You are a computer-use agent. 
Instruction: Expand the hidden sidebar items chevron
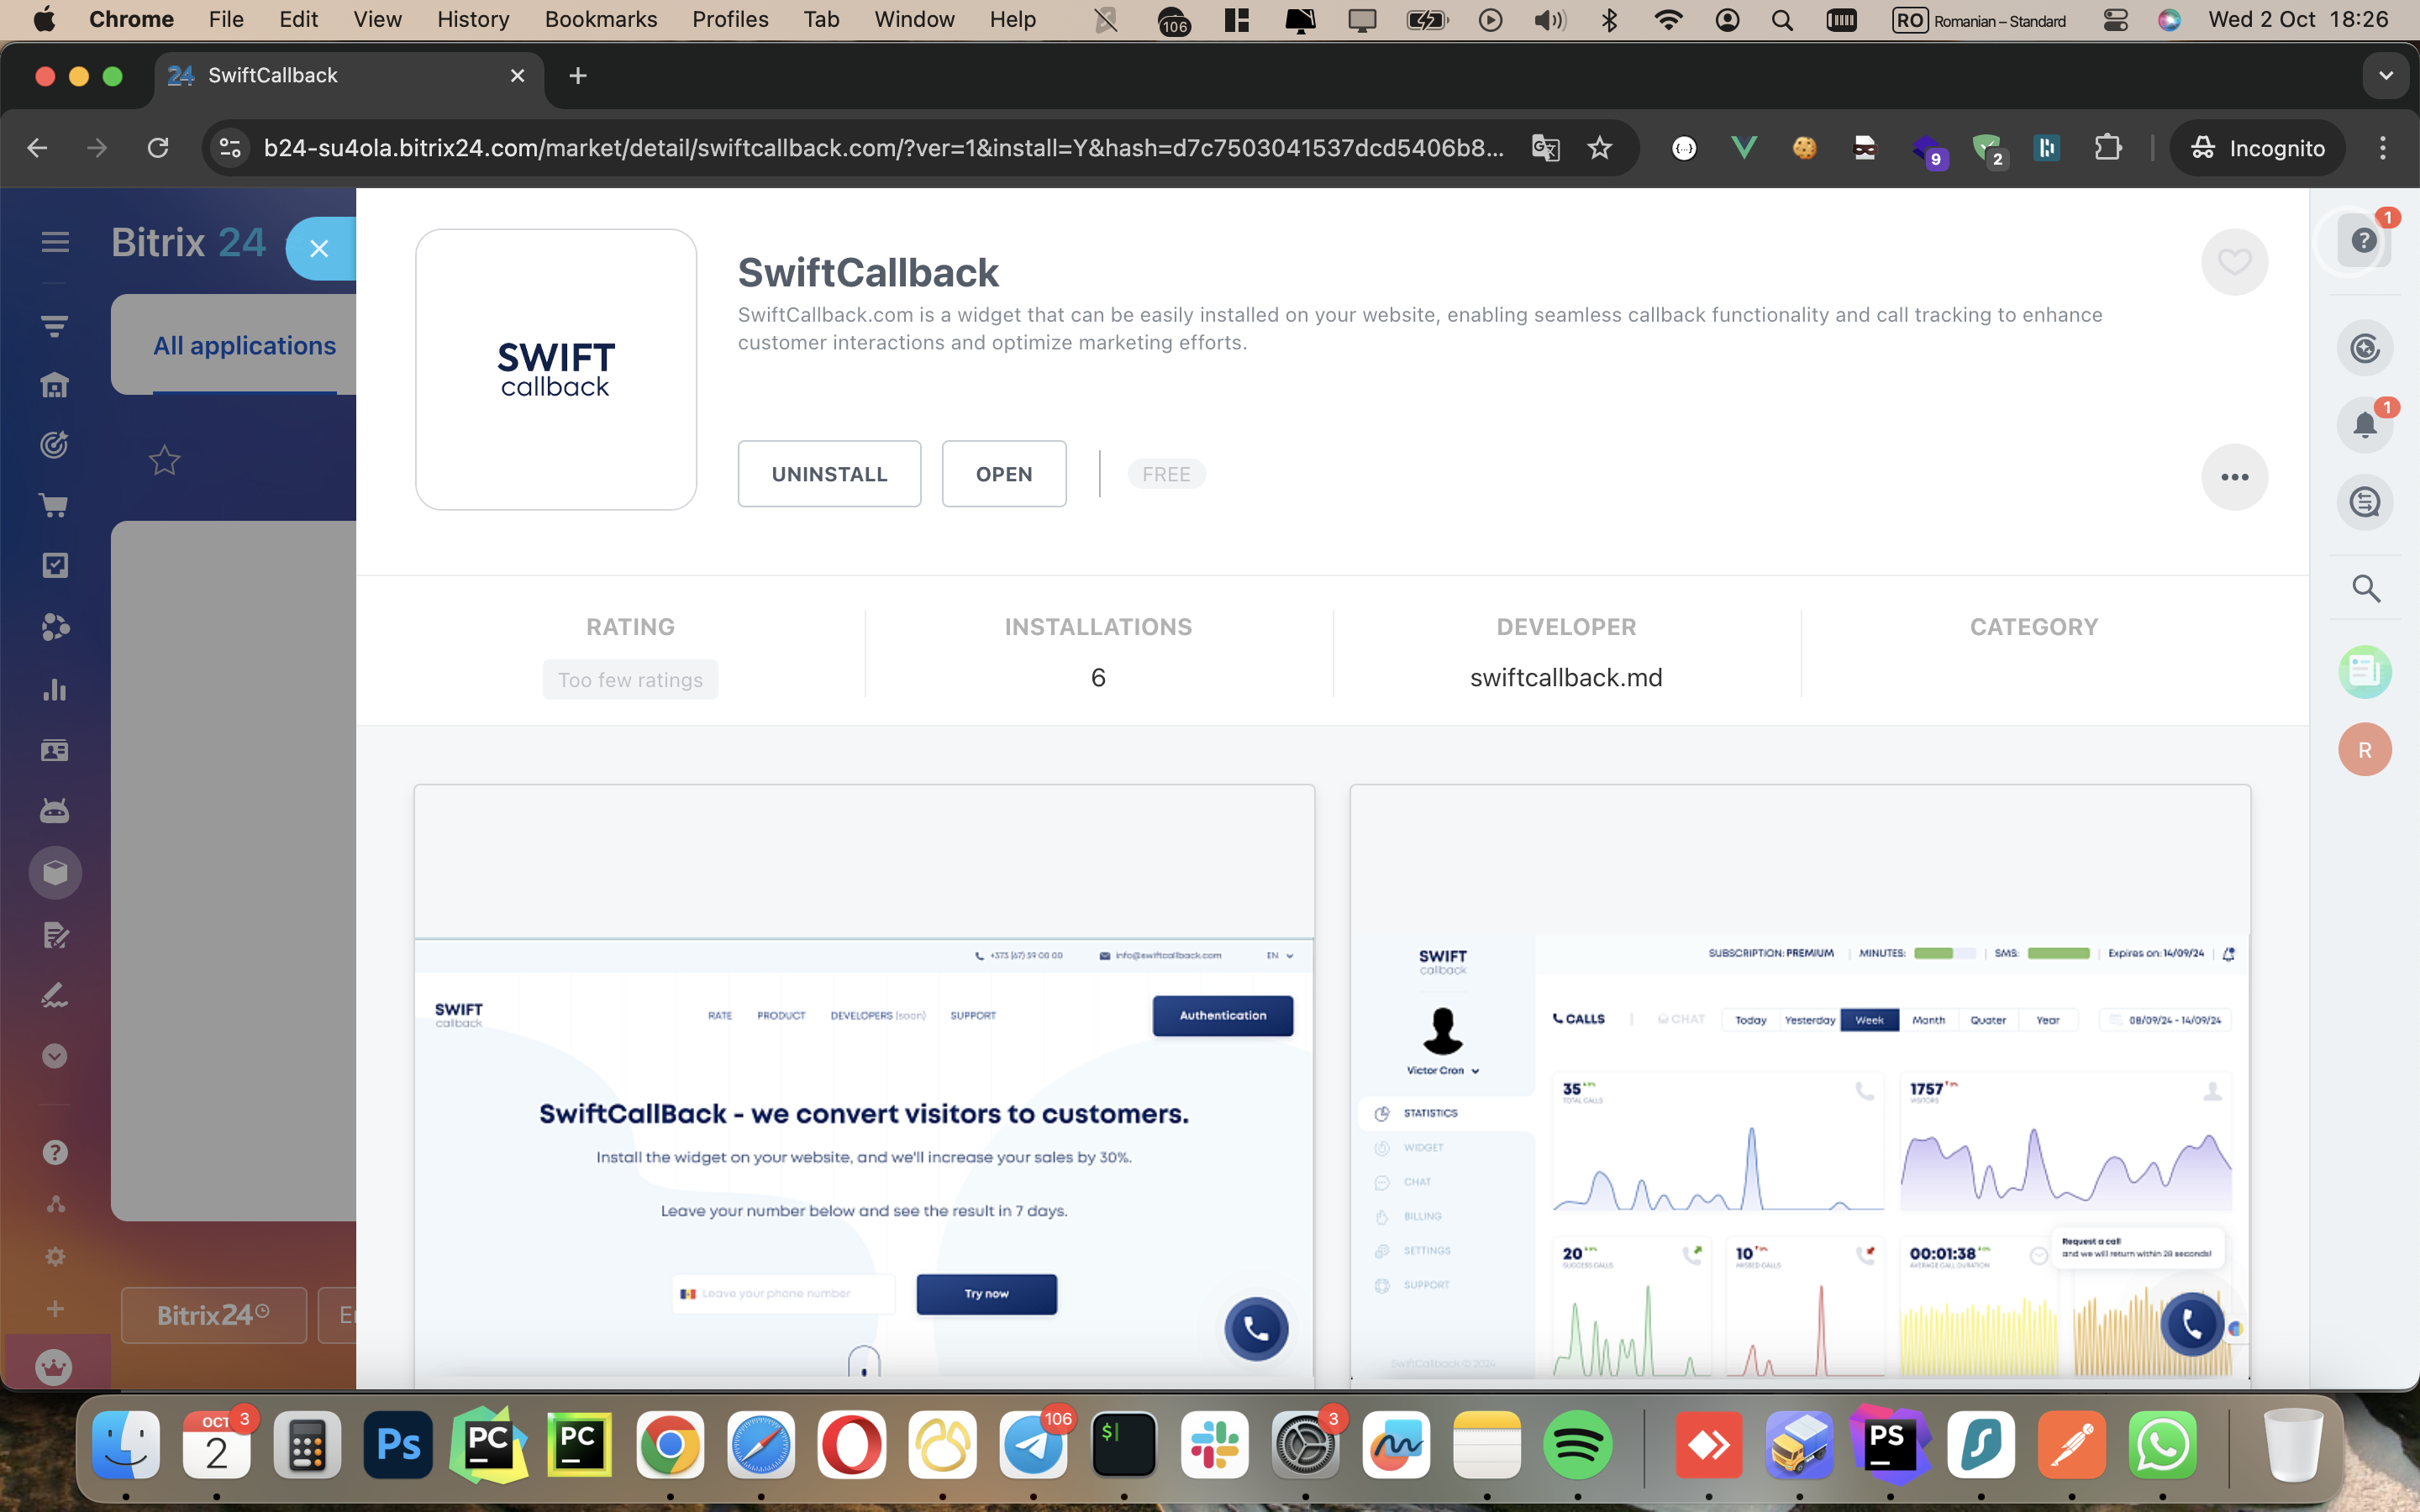pos(55,1057)
